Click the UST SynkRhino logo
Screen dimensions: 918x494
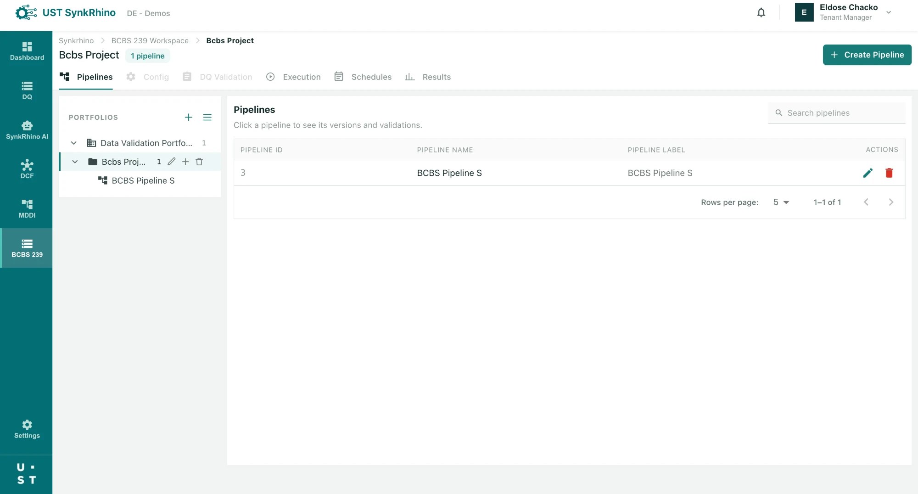(65, 13)
